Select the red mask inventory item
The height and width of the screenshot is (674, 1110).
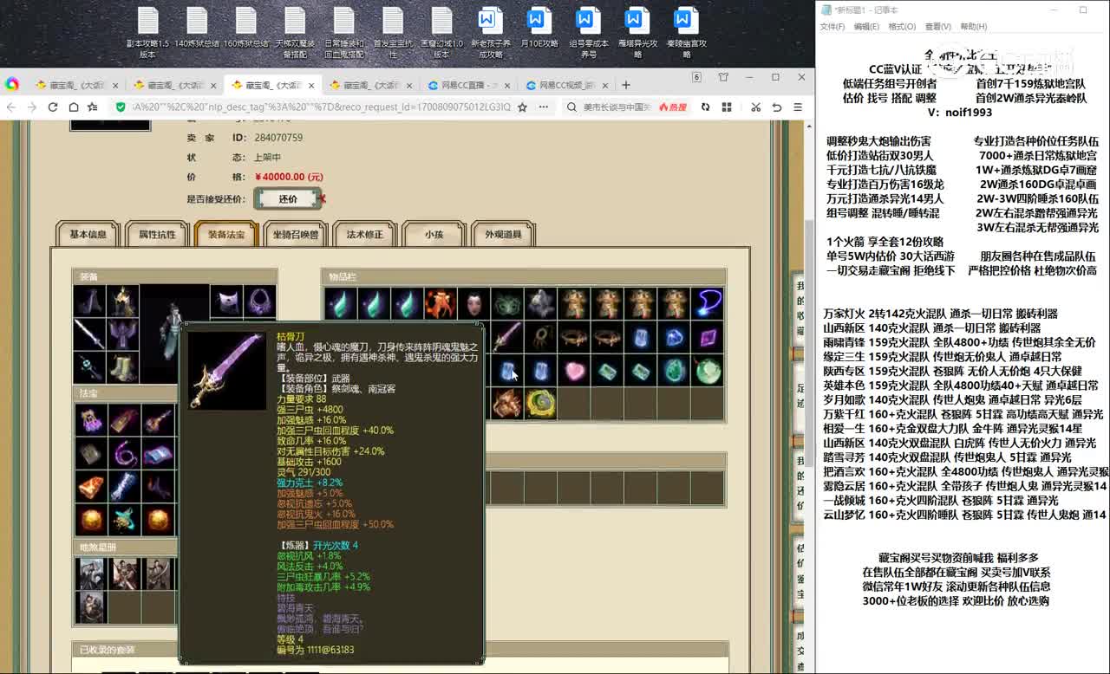coord(440,304)
